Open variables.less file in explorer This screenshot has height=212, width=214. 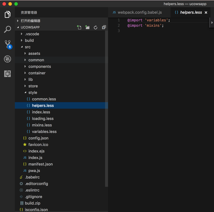(x=44, y=132)
